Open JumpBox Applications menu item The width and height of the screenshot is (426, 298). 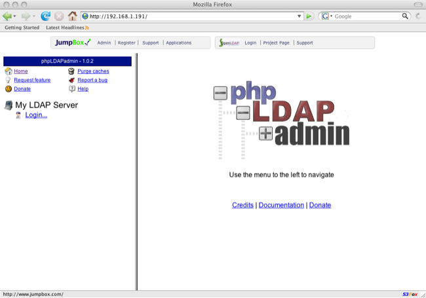pos(178,43)
